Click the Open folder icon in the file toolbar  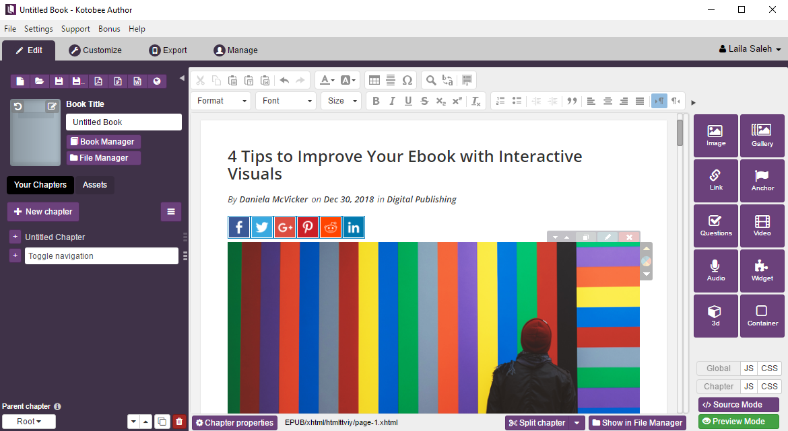[40, 81]
